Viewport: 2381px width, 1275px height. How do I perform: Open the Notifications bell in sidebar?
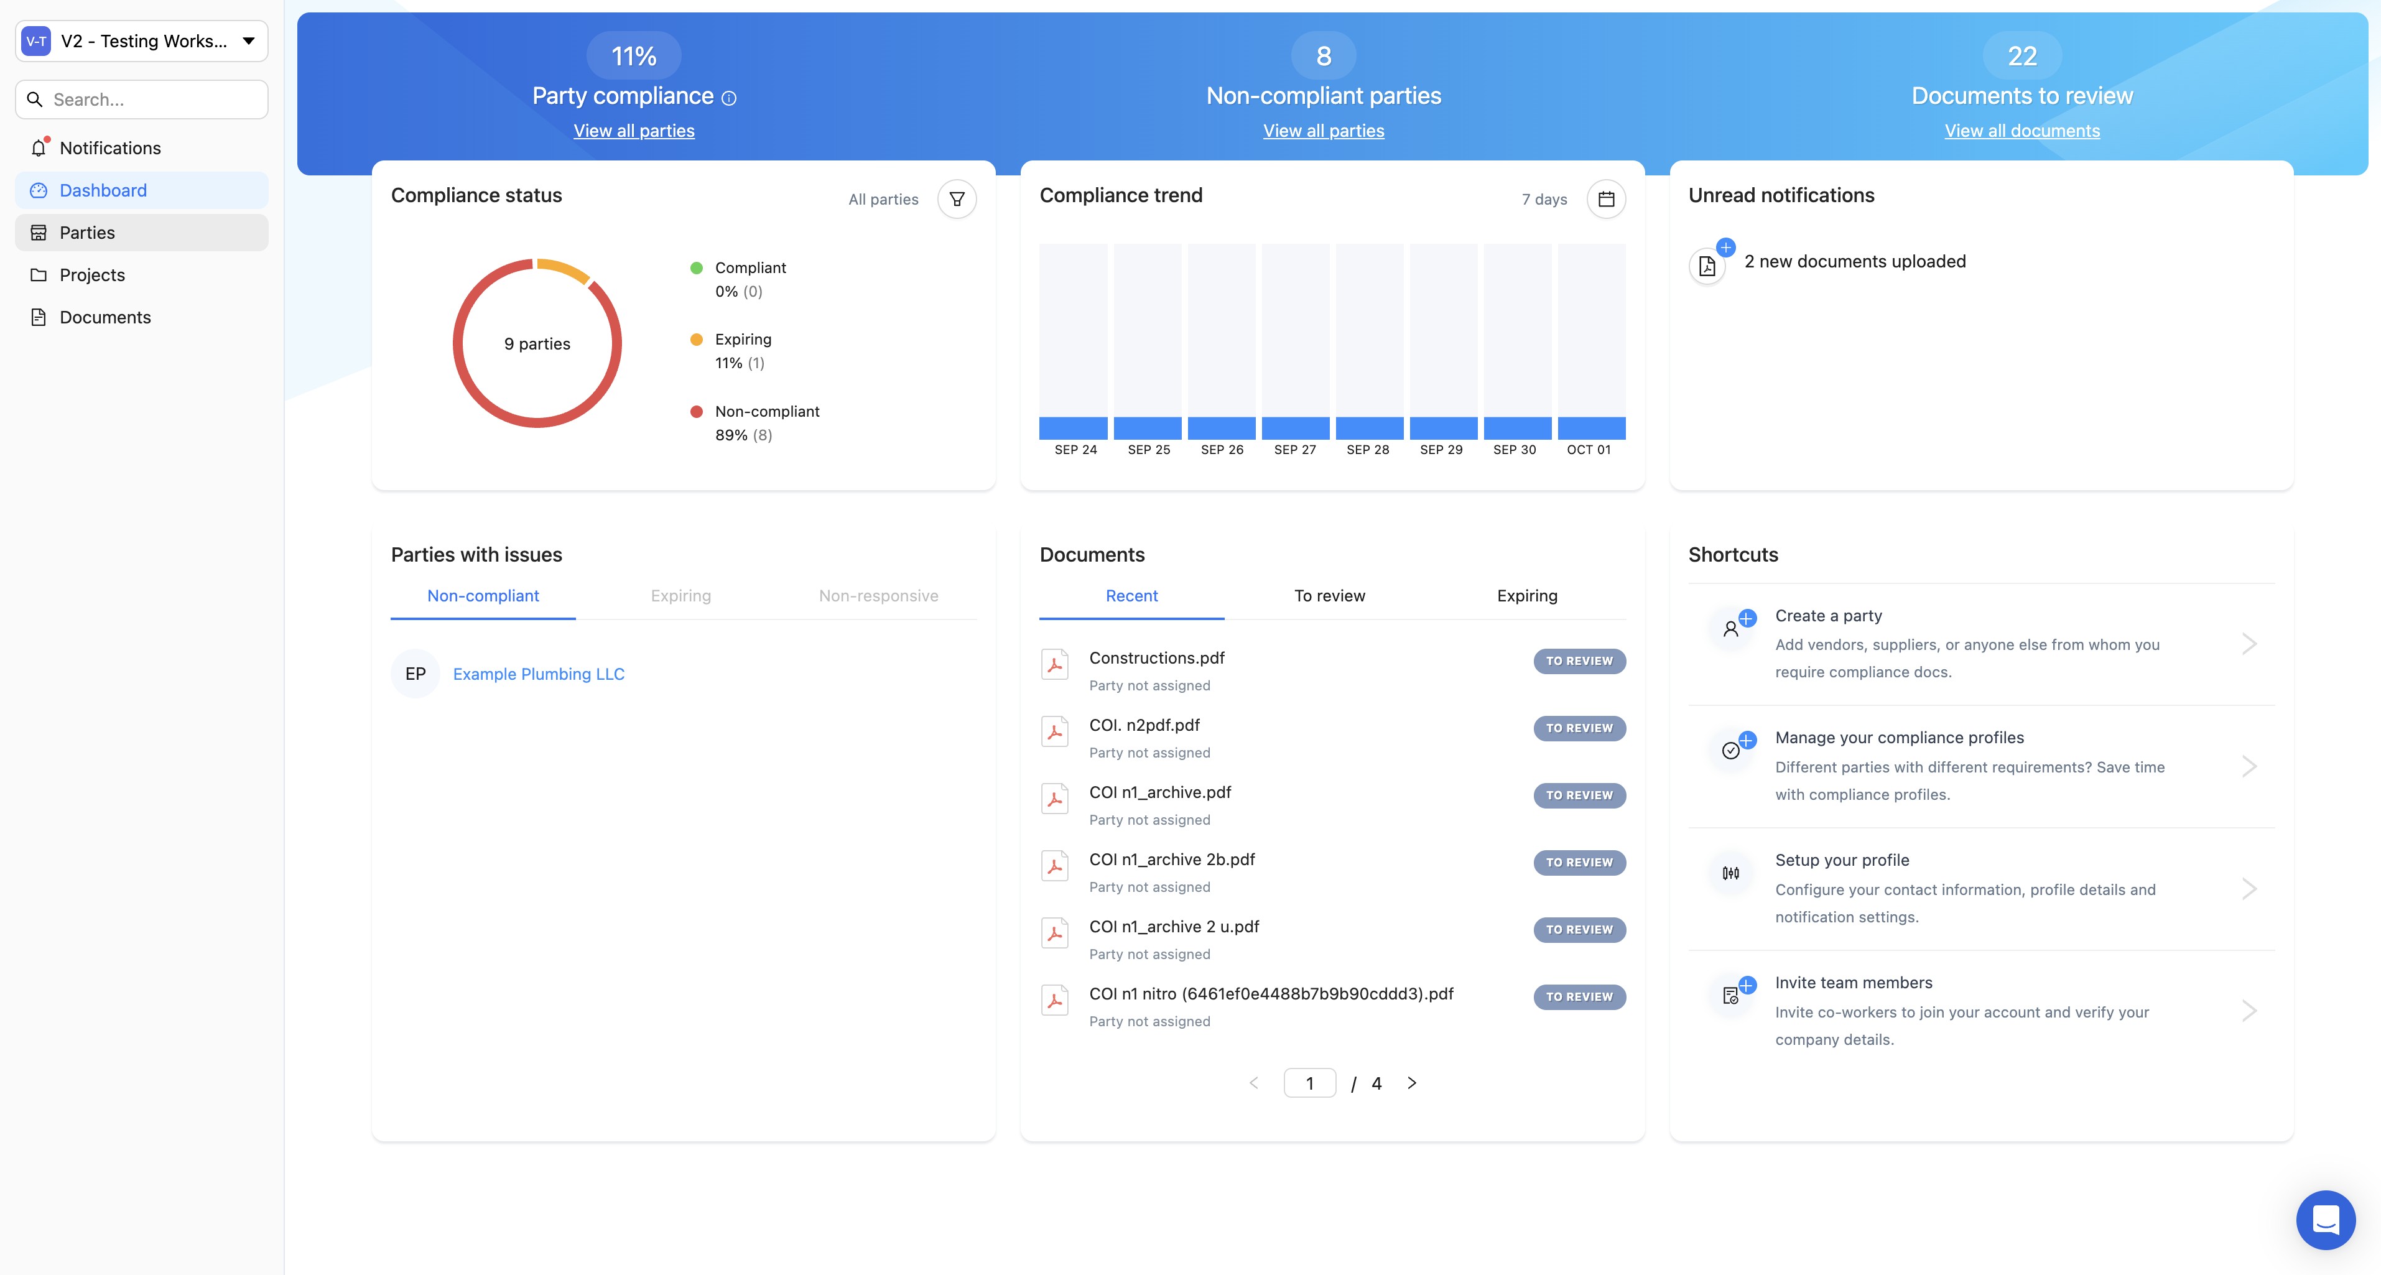tap(39, 148)
